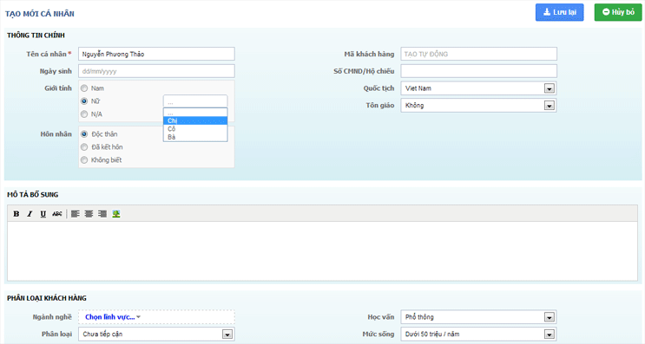
Task: Focus the Tên cá nhân name field
Action: 156,54
